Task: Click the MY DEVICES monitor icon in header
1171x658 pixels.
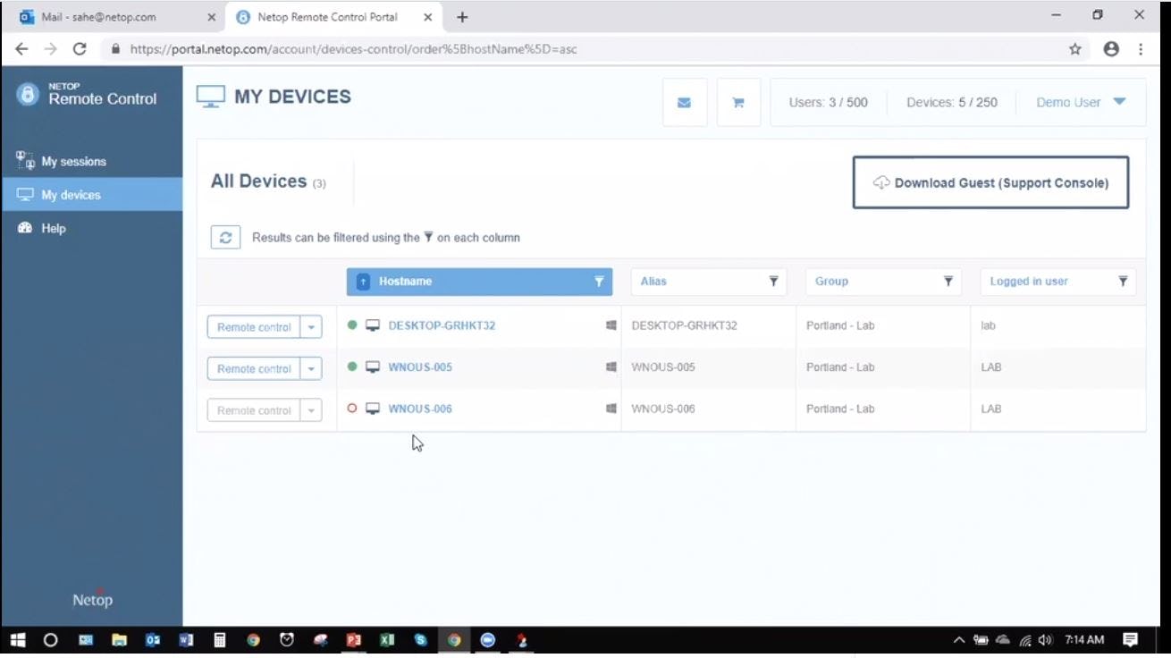Action: [x=211, y=97]
